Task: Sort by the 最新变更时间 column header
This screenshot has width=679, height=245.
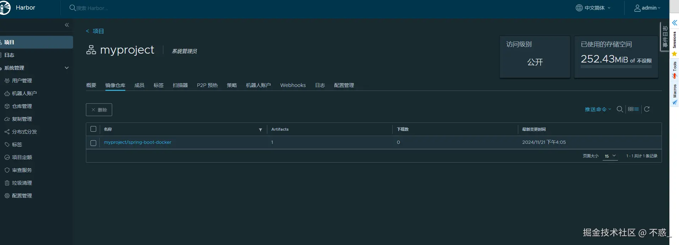Action: (534, 129)
